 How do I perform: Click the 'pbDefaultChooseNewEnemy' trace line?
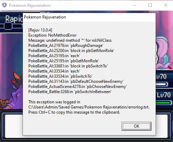[76, 81]
